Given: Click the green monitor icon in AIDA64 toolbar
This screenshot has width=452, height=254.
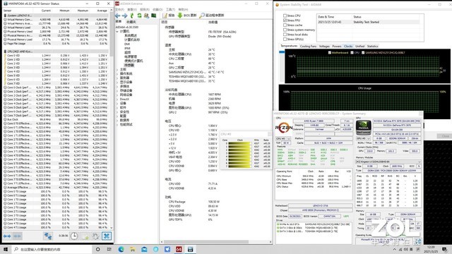Looking at the screenshot, I should coord(154,16).
